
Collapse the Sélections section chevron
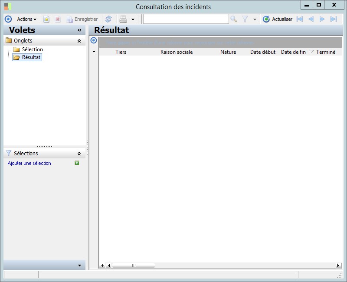pyautogui.click(x=79, y=154)
